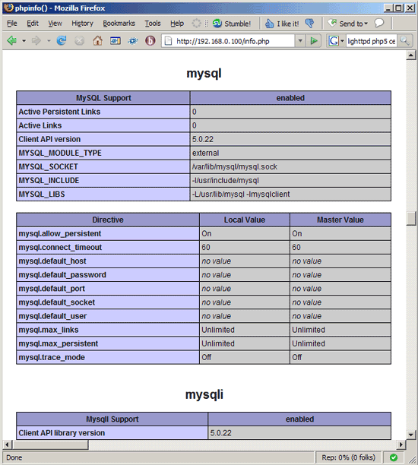This screenshot has width=418, height=465.
Task: Click the green checkmark status bar icon
Action: coord(394,457)
